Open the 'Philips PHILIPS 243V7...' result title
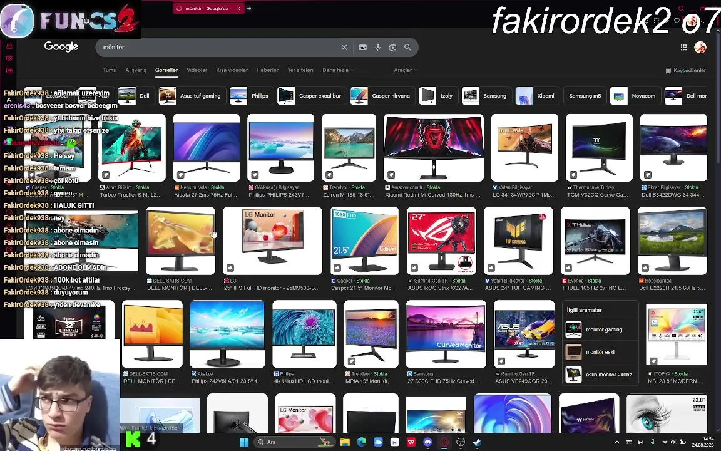This screenshot has width=721, height=451. 279,195
